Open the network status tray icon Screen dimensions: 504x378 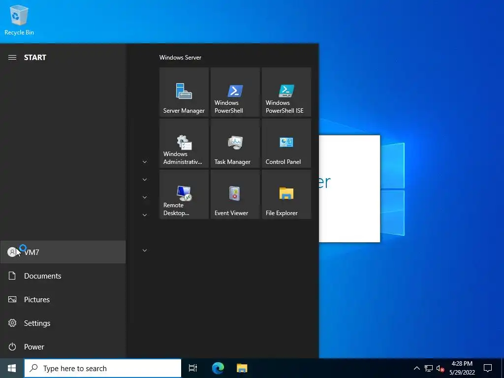click(429, 368)
